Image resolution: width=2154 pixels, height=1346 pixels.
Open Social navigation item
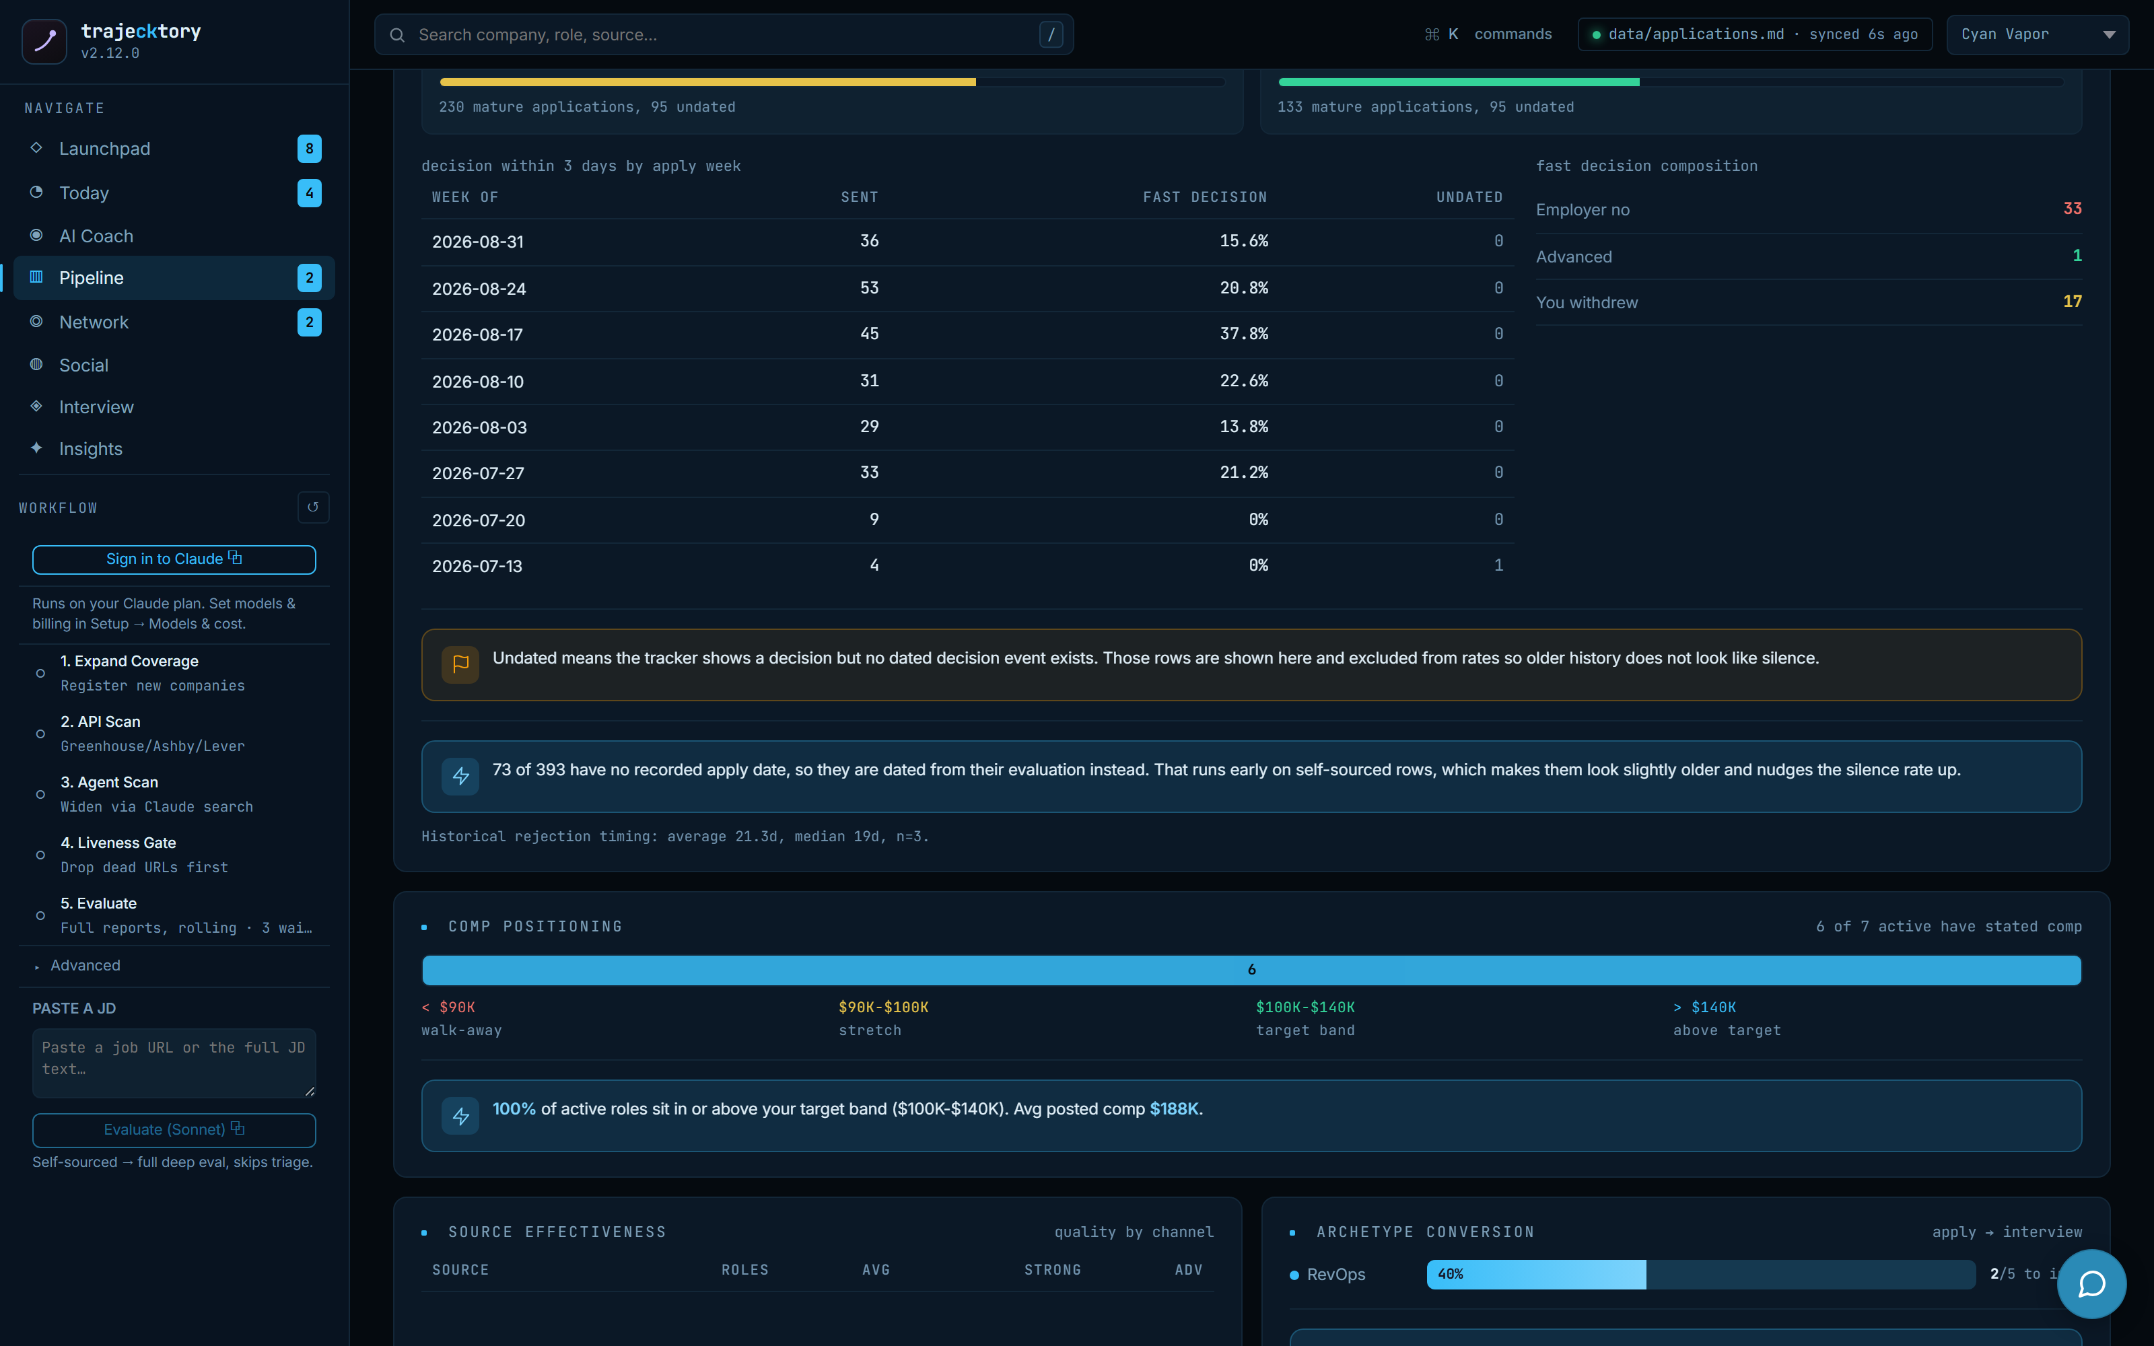[174, 365]
